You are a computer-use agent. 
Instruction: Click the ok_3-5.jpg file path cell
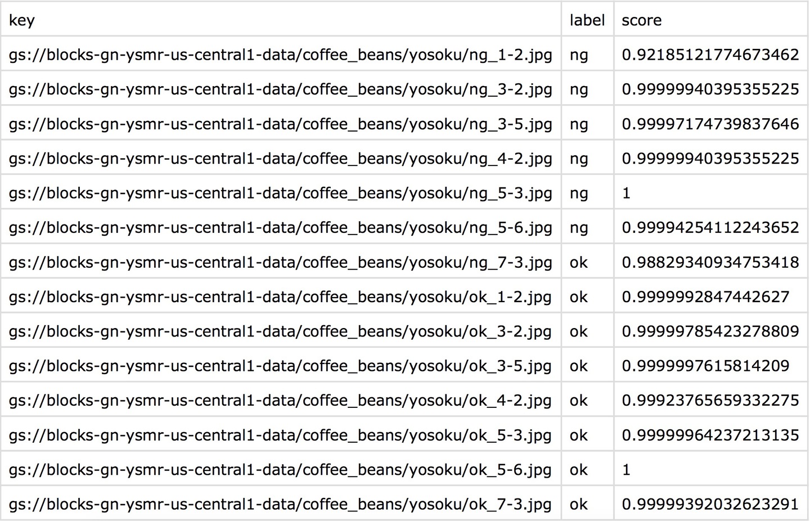tap(281, 366)
